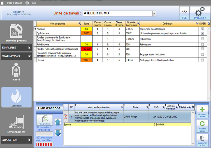Click the printer icon in top bar

27,3
